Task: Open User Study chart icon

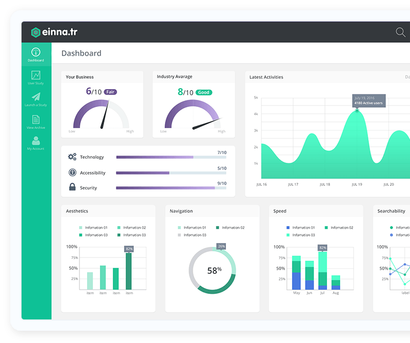Action: pos(36,75)
